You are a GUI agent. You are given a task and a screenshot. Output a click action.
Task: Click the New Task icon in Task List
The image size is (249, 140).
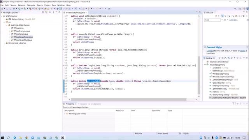(x=216, y=16)
